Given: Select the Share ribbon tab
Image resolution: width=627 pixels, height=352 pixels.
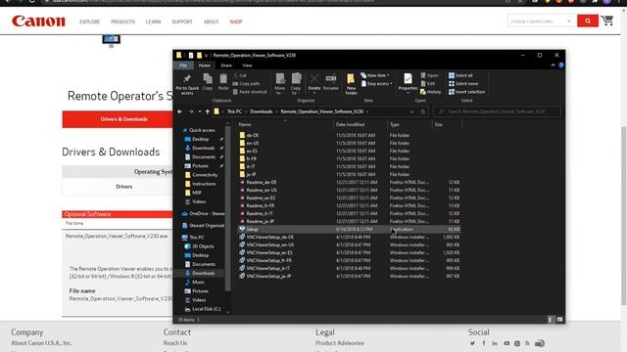Looking at the screenshot, I should [x=226, y=66].
